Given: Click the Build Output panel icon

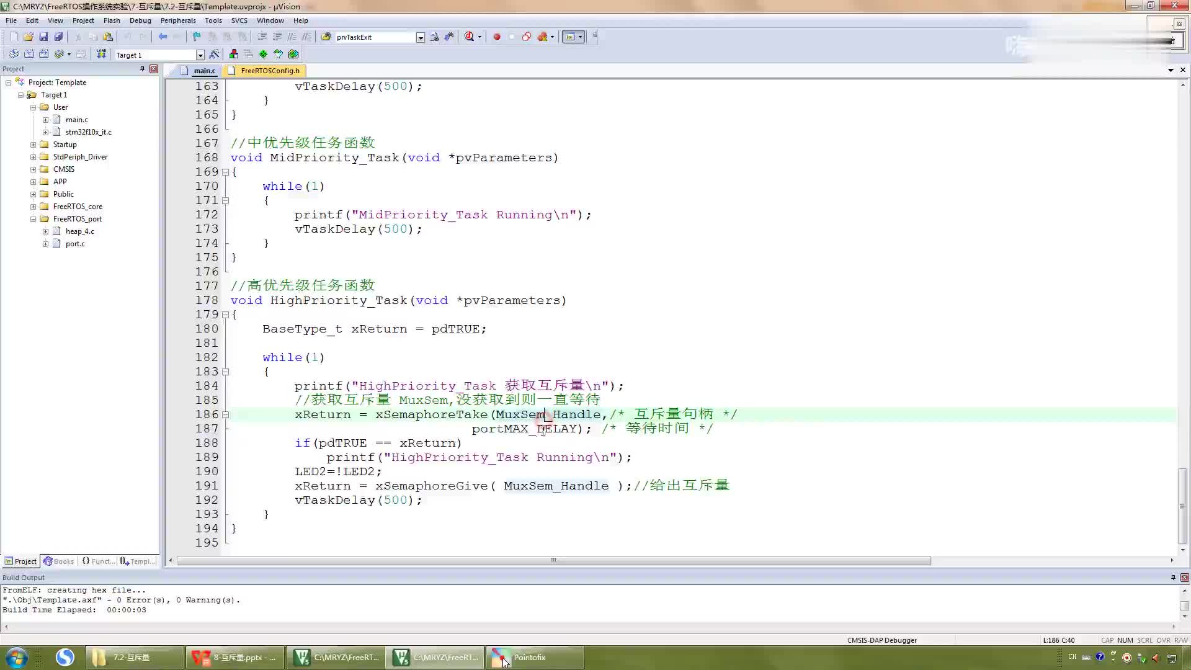Looking at the screenshot, I should pos(23,577).
